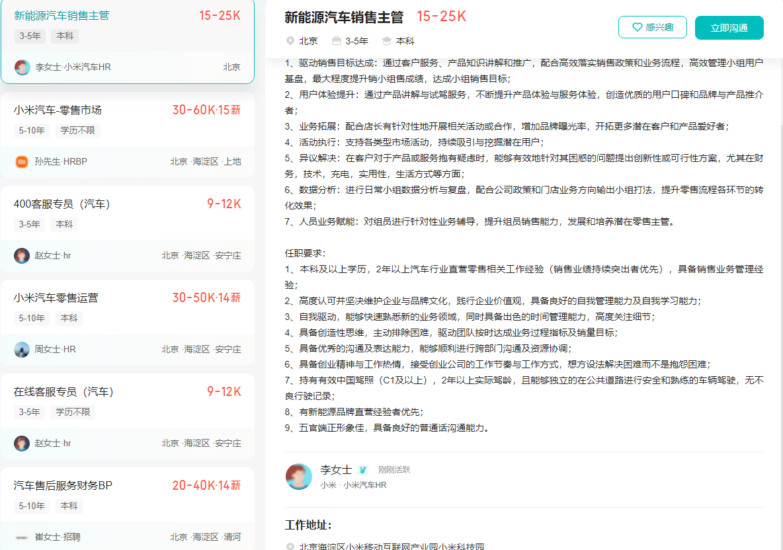The height and width of the screenshot is (550, 783).
Task: Click salary 30-60K·15薪
Action: (x=207, y=110)
